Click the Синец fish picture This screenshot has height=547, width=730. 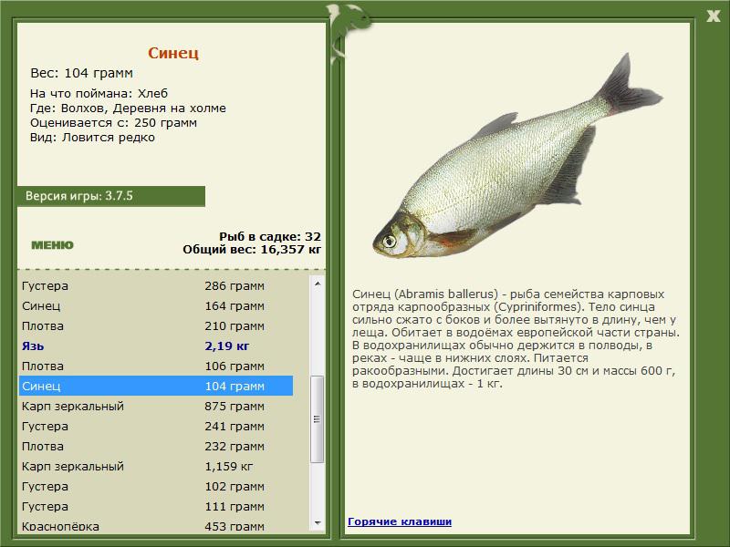click(517, 156)
